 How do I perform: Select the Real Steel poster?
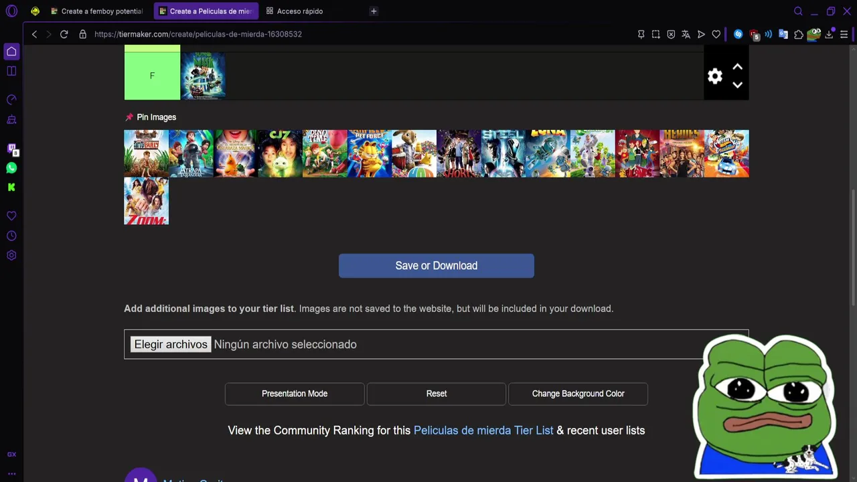click(503, 154)
